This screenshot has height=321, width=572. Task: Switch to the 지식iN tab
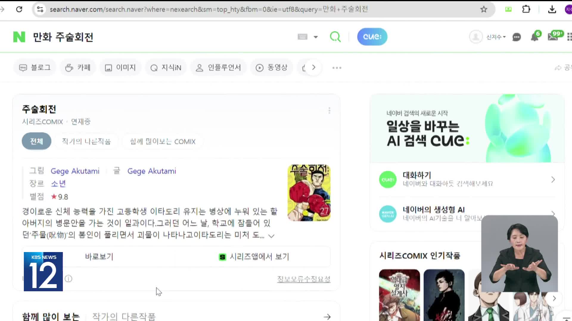coord(166,68)
